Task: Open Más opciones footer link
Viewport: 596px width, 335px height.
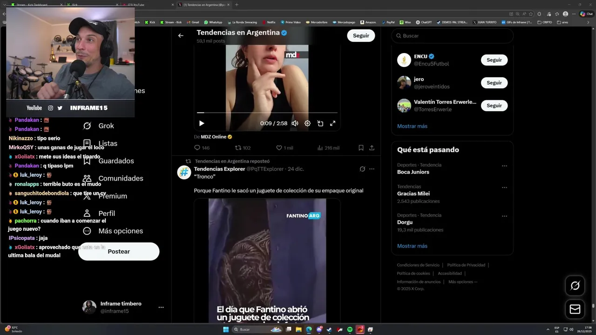Action: pyautogui.click(x=462, y=282)
